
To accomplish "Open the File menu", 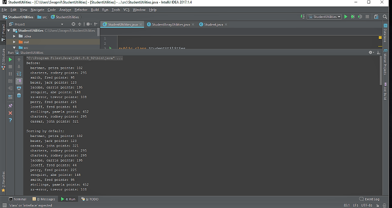I will 4,10.
